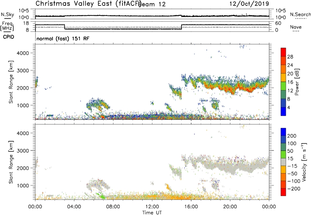Screen dimensions: 311x215
Task: Pick the red bottom segment of velocity colorbar
Action: coord(283,192)
